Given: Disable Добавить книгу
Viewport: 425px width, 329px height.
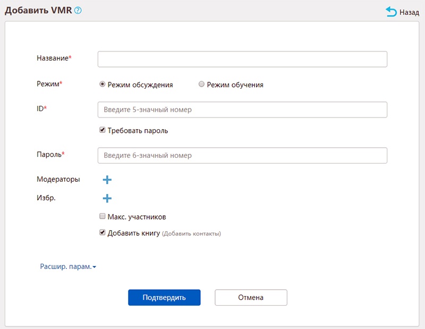Looking at the screenshot, I should tap(101, 231).
